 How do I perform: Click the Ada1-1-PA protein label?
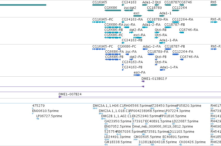(169, 67)
